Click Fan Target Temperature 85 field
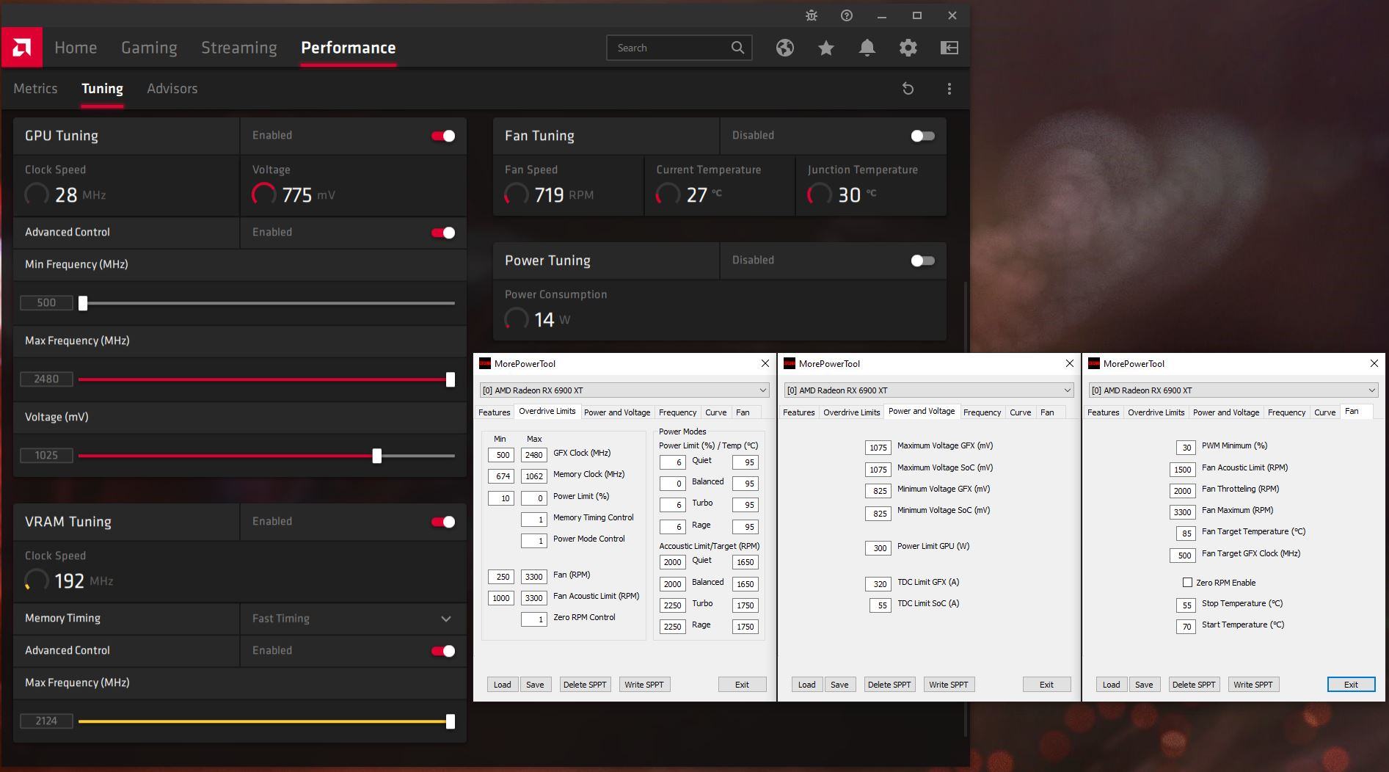The width and height of the screenshot is (1389, 772). [1186, 534]
